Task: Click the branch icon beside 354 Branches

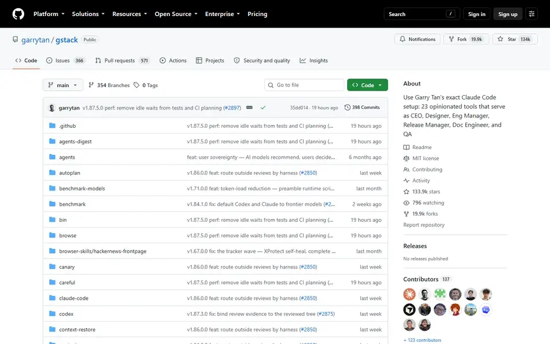Action: [x=91, y=85]
